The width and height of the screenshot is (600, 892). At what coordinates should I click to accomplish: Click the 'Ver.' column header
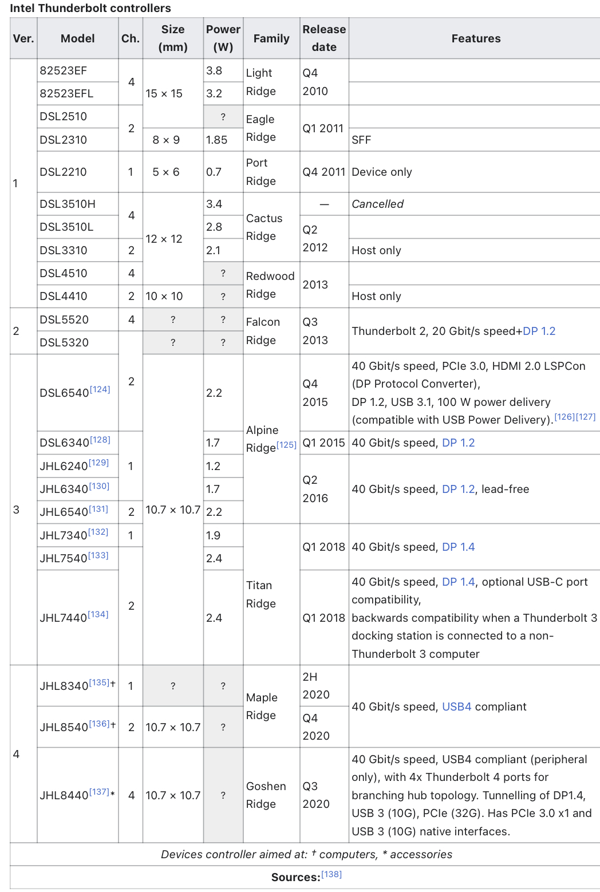point(23,38)
